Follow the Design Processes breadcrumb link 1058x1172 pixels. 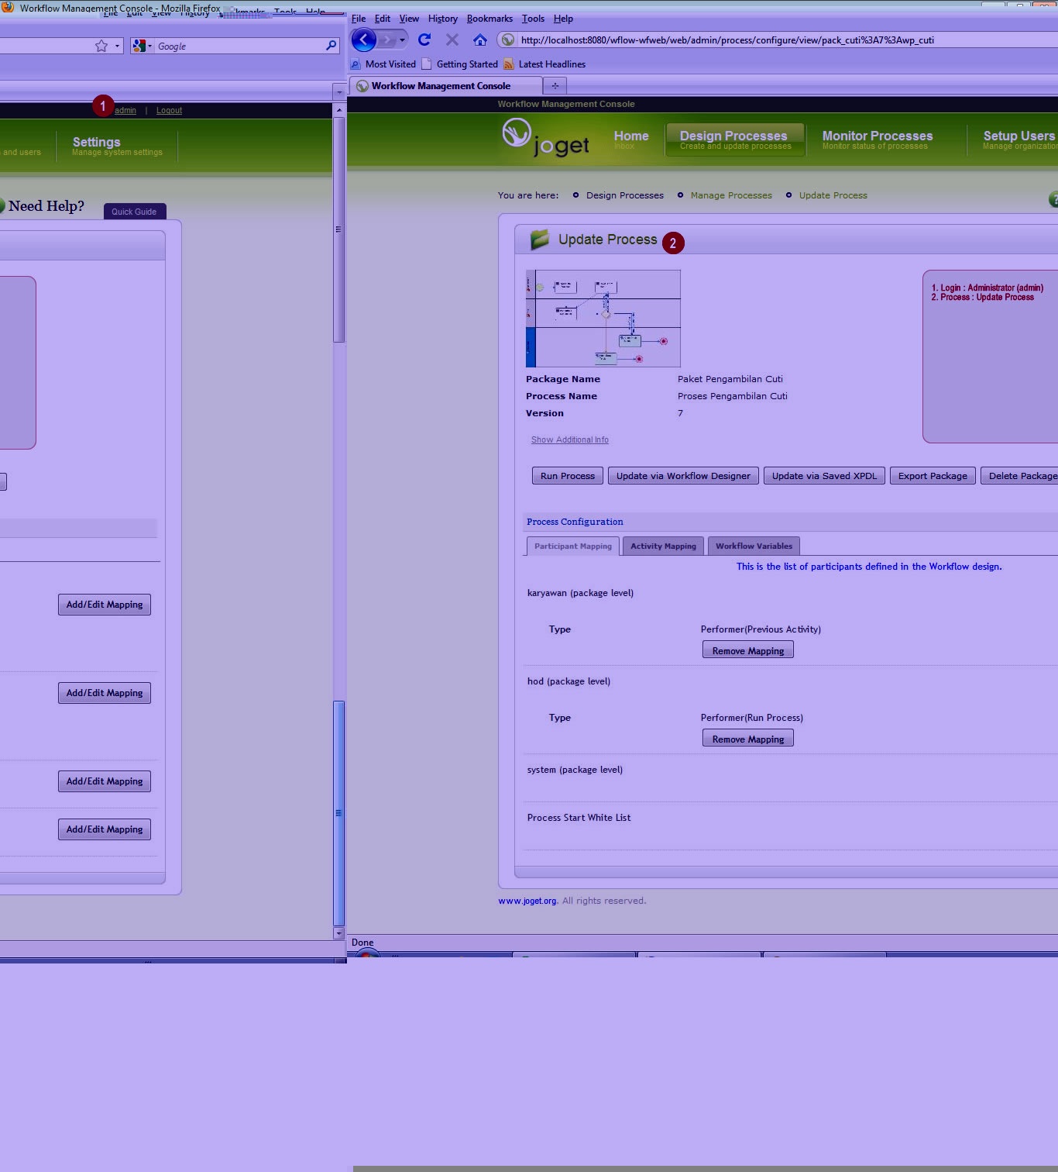point(625,195)
